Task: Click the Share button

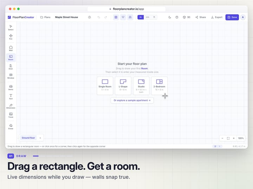Action: (201, 17)
